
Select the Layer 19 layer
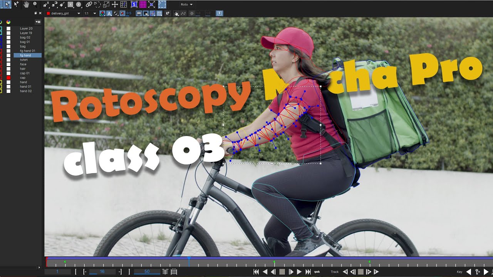pos(26,33)
